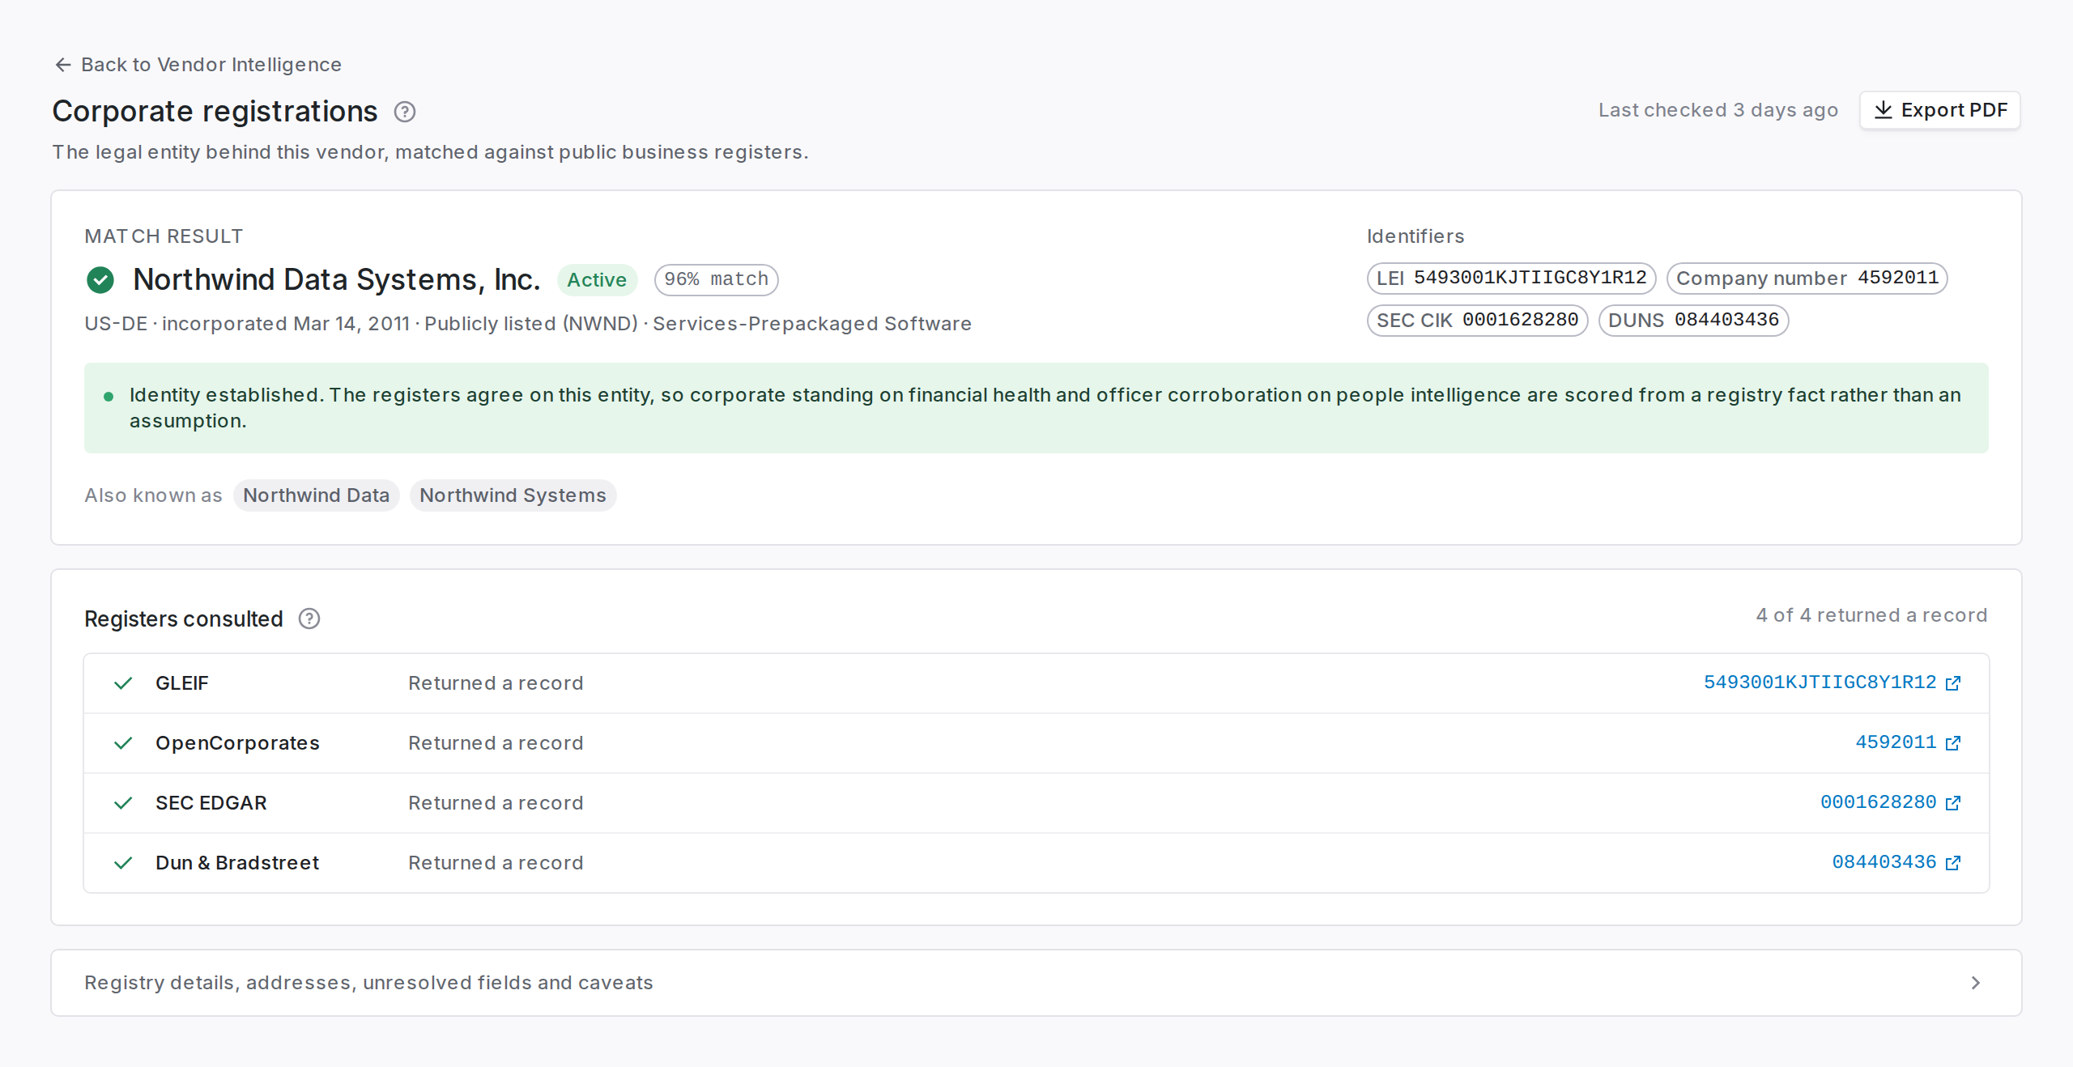This screenshot has width=2073, height=1067.
Task: Click '4 of 4 returned a record' text
Action: tap(1871, 615)
